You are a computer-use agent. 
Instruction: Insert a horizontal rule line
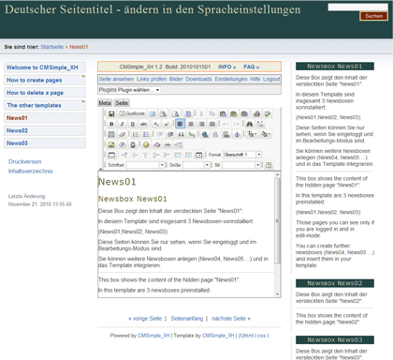[x=167, y=144]
